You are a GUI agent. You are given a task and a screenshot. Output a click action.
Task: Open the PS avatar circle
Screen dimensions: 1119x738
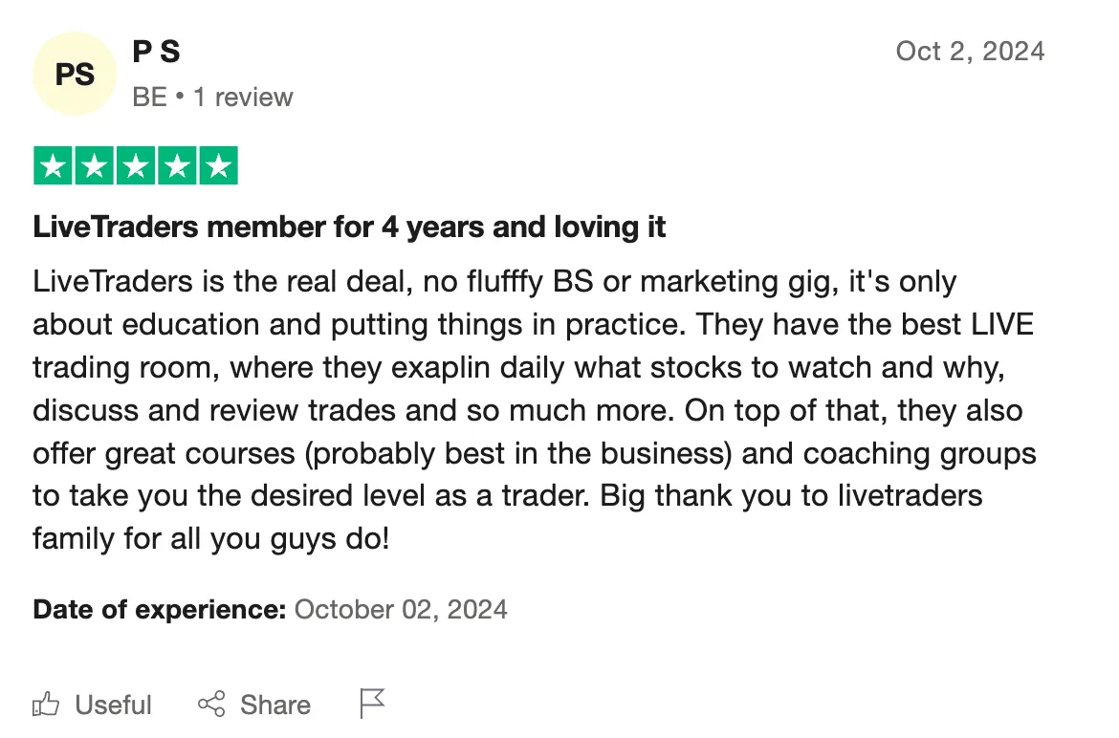(75, 74)
